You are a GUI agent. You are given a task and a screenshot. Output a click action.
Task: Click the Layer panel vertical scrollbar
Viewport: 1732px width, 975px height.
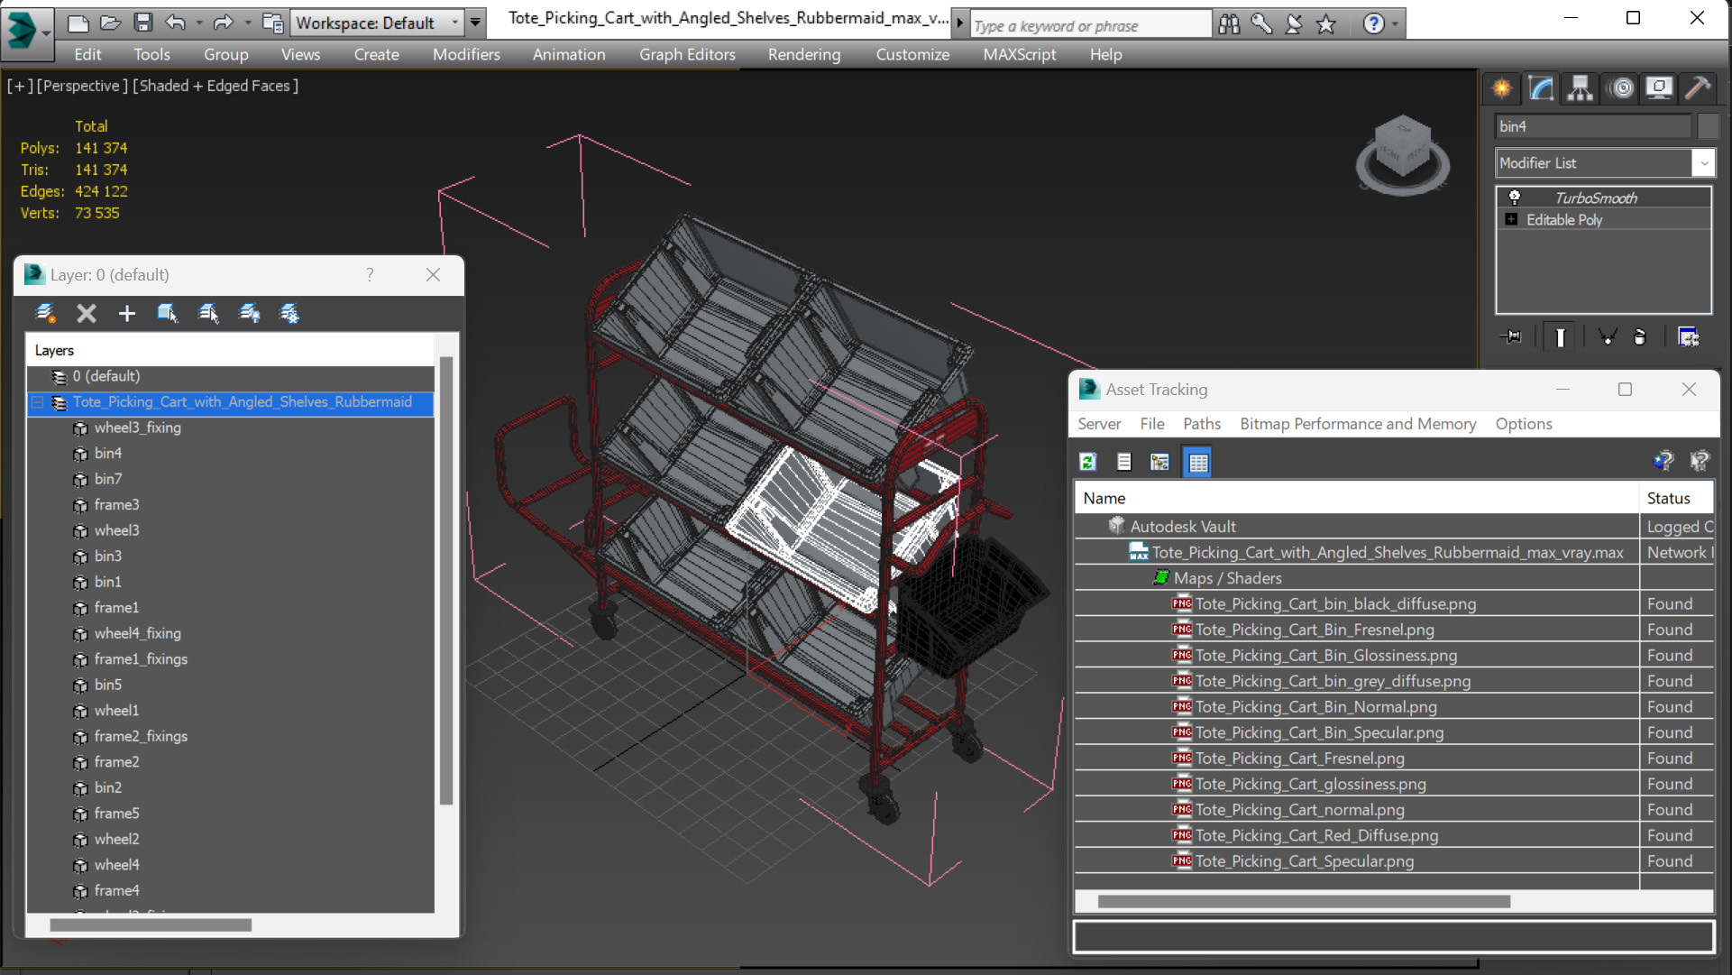445,580
